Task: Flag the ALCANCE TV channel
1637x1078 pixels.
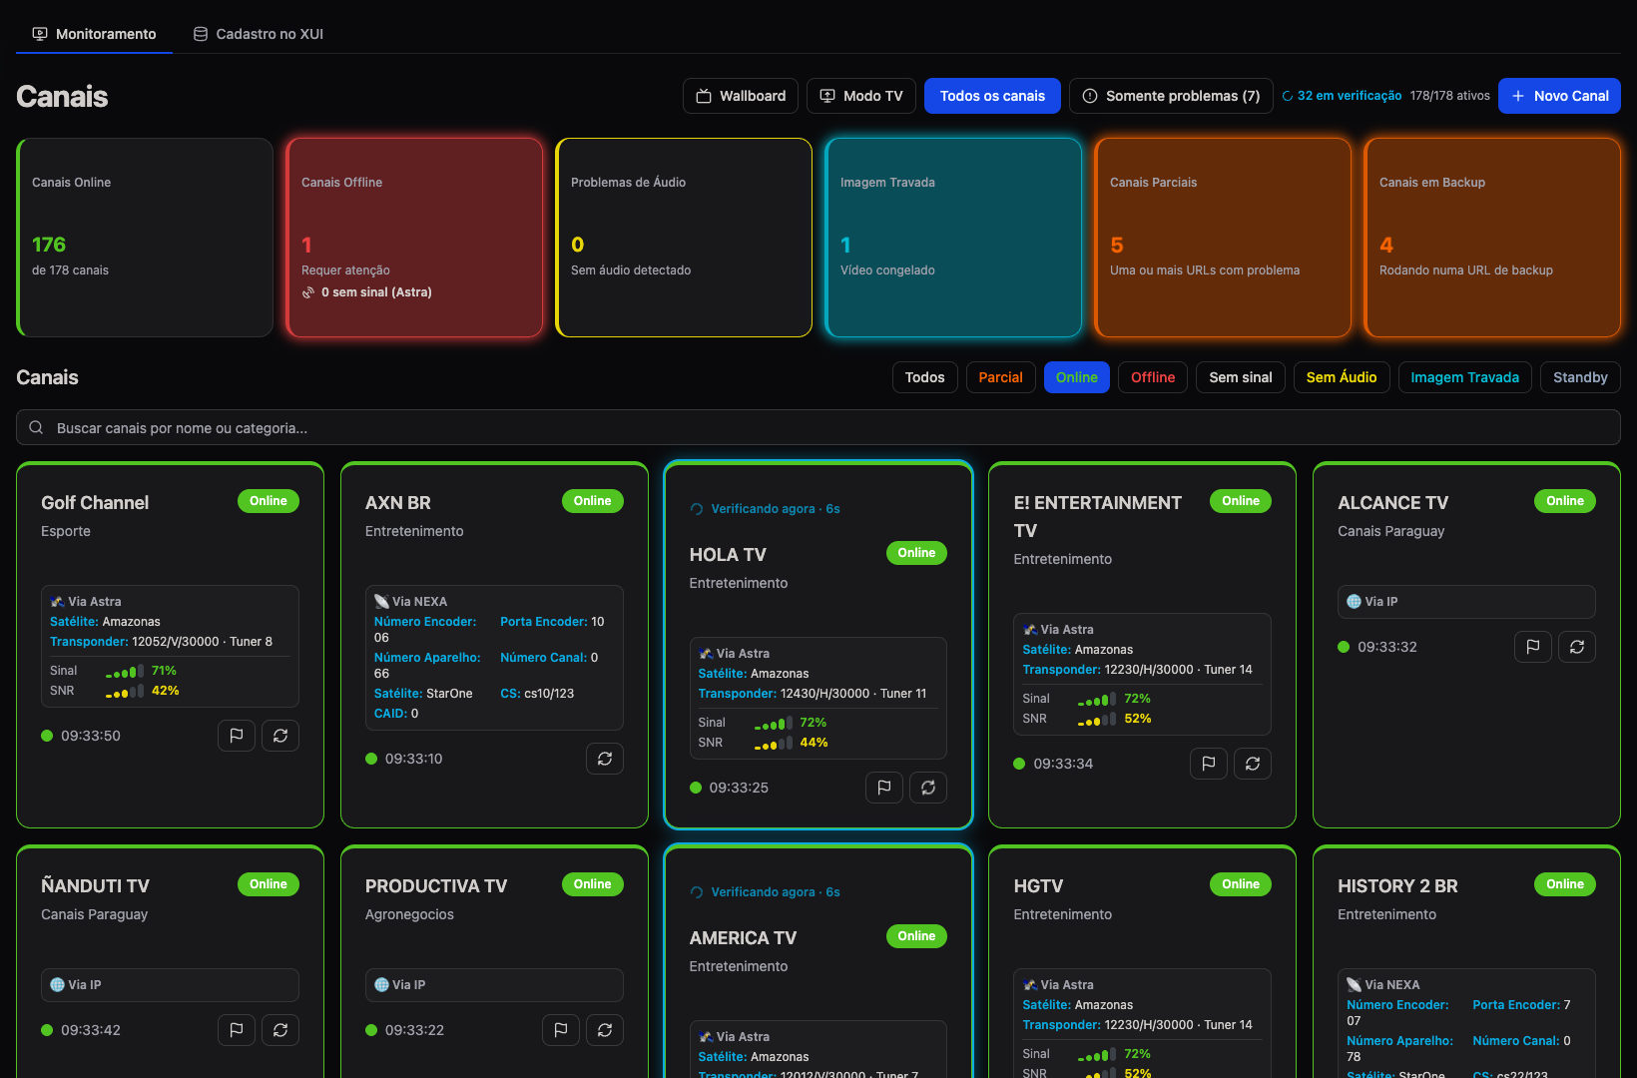Action: (x=1533, y=647)
